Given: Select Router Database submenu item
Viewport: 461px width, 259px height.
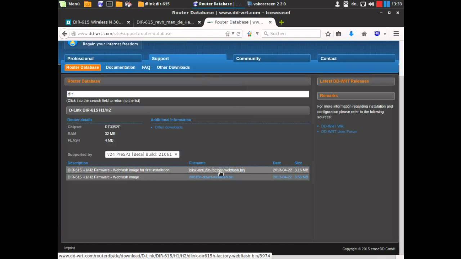Looking at the screenshot, I should point(82,67).
